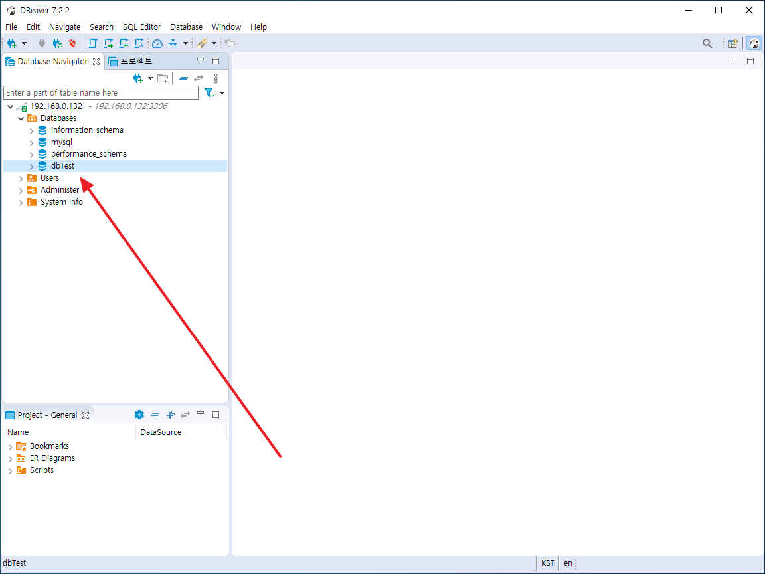Image resolution: width=765 pixels, height=574 pixels.
Task: Click the blue stacked boxes toolbar icon
Action: [x=173, y=43]
